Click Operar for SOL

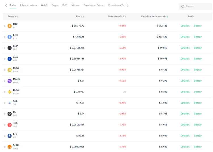pos(198,103)
